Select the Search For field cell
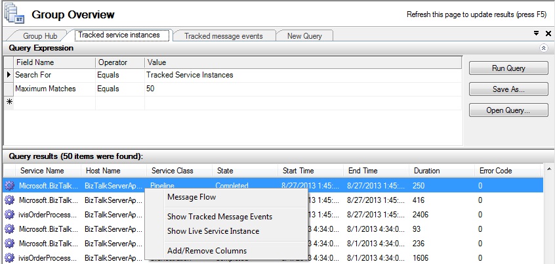Viewport: 555px width, 264px height. point(54,75)
